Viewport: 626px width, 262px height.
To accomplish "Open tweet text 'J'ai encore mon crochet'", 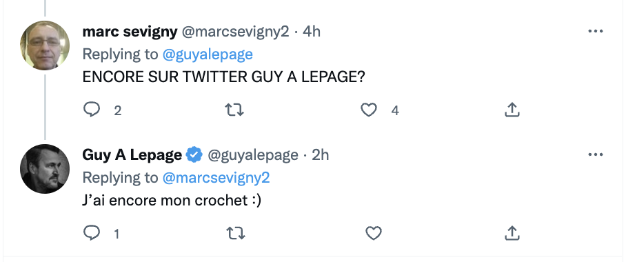I will (165, 200).
